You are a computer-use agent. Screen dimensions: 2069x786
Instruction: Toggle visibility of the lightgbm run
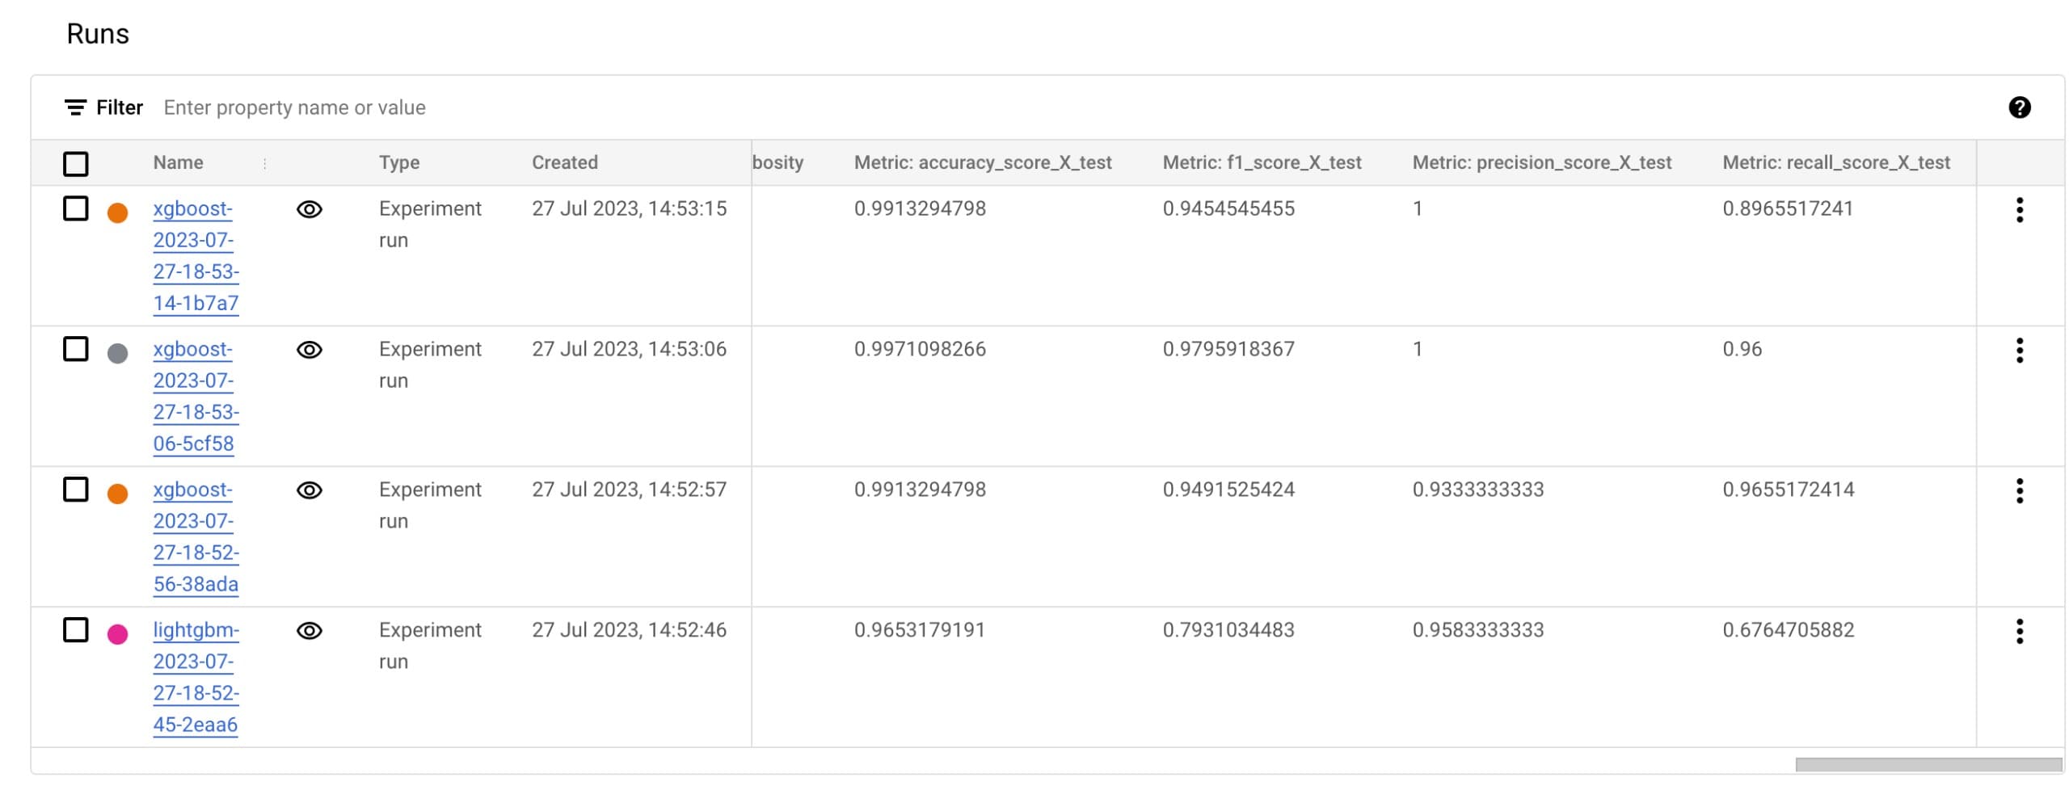(x=310, y=632)
